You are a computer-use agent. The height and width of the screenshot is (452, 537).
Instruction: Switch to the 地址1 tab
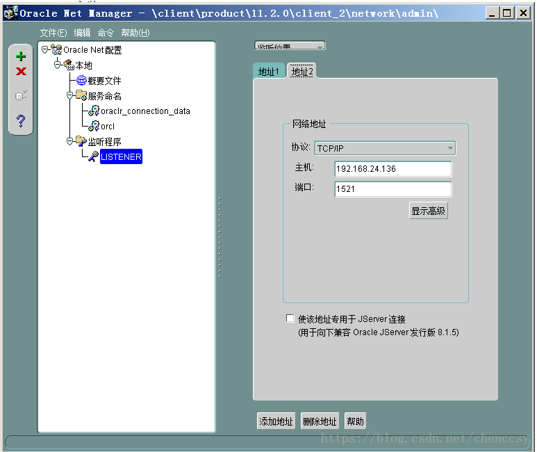pos(268,72)
